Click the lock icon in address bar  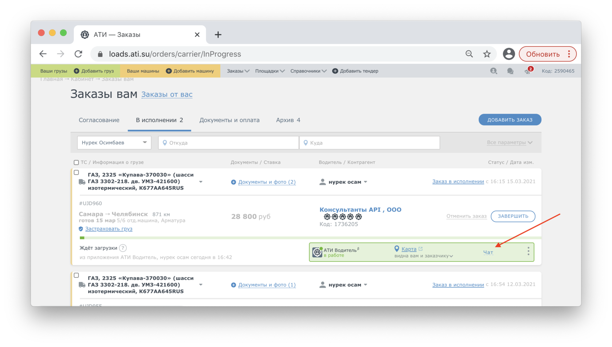click(x=100, y=54)
